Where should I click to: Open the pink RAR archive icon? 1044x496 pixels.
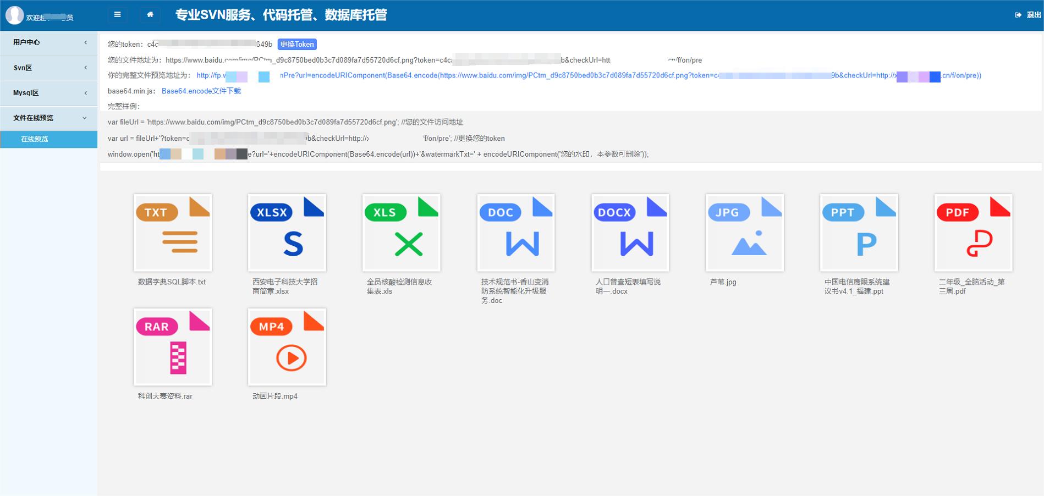[x=173, y=347]
